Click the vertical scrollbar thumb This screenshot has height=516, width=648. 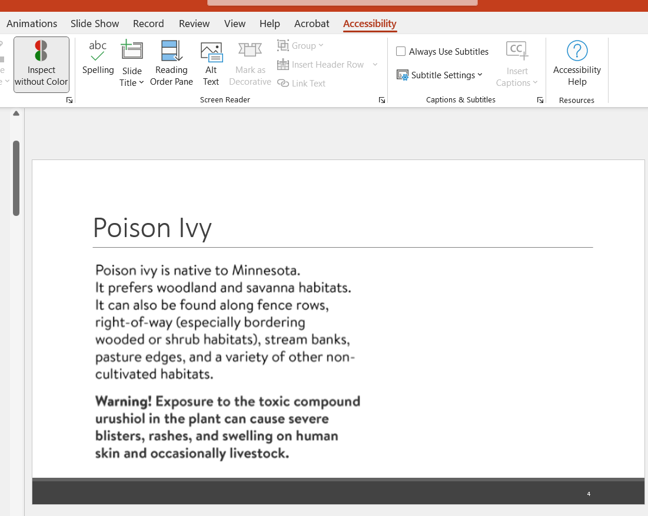16,178
